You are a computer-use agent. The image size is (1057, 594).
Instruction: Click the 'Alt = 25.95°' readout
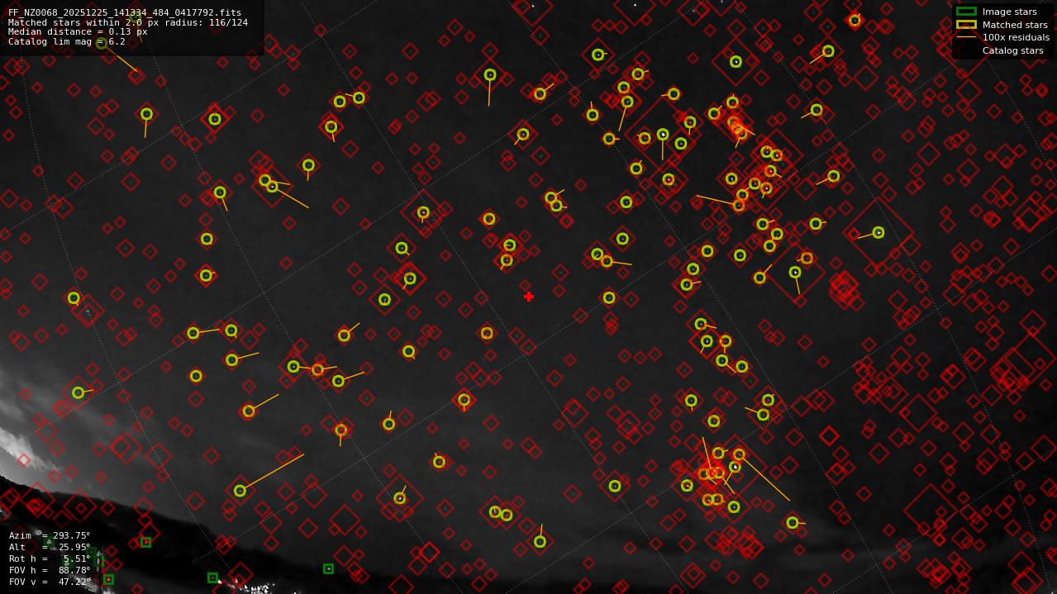(50, 547)
